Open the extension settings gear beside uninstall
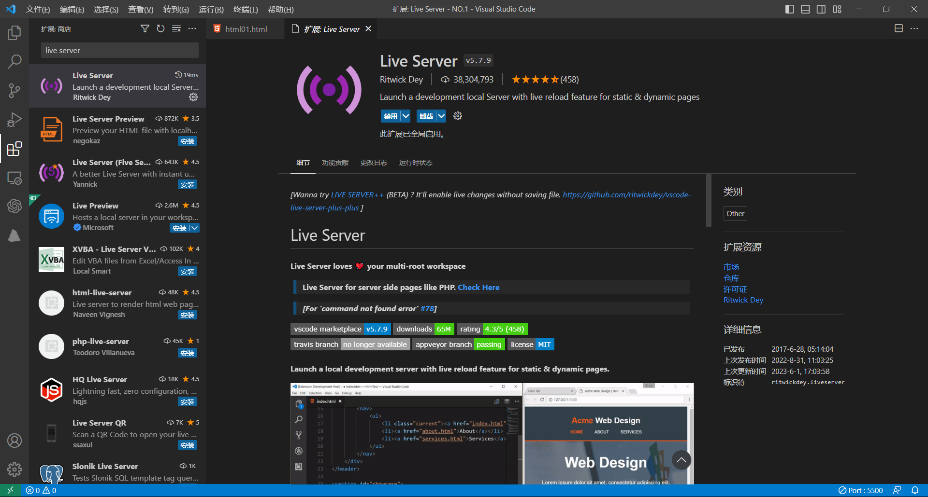The height and width of the screenshot is (497, 928). point(458,116)
